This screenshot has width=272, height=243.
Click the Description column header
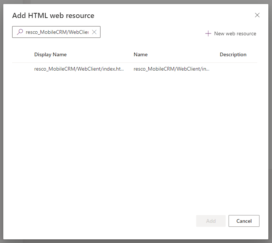click(x=233, y=54)
